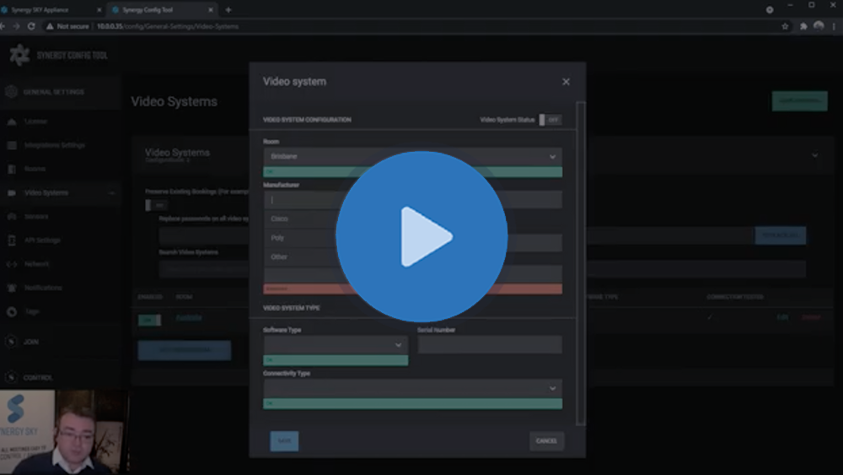The width and height of the screenshot is (843, 475).
Task: Close the Synergy SKY Appliance tab
Action: (99, 9)
